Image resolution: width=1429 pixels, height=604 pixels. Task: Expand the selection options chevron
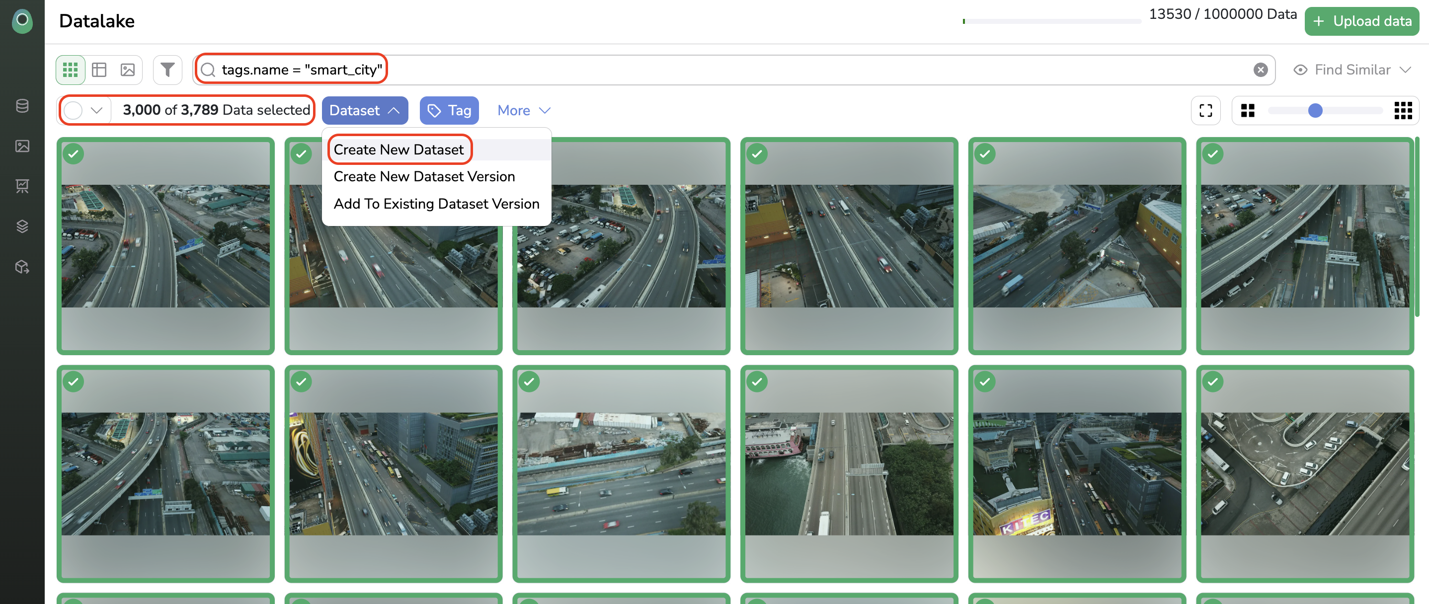96,110
